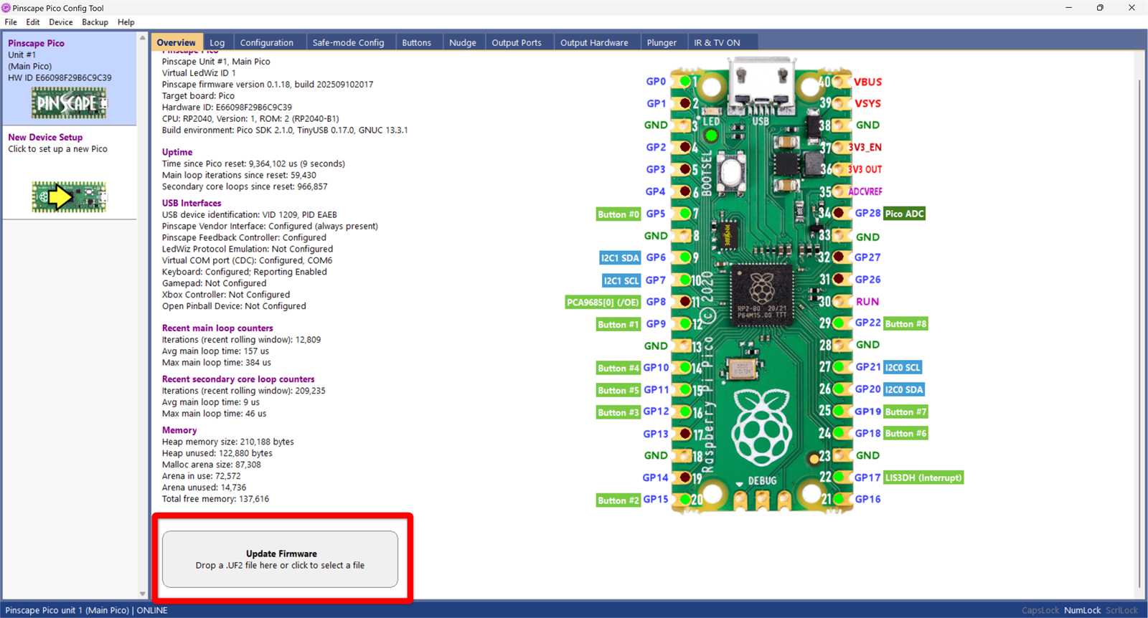Click the Button #7 label on GP19
The height and width of the screenshot is (618, 1148).
[905, 412]
